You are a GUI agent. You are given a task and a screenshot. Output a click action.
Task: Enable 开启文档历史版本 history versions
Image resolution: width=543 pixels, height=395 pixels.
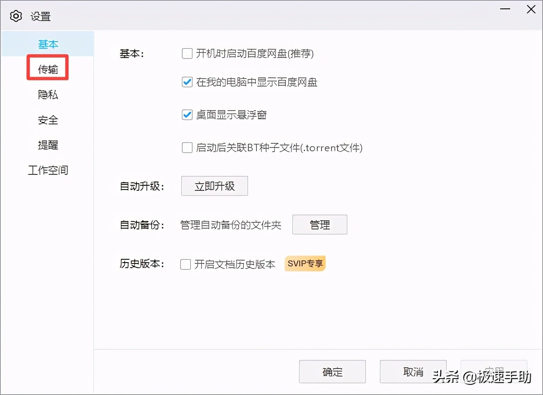pos(185,264)
